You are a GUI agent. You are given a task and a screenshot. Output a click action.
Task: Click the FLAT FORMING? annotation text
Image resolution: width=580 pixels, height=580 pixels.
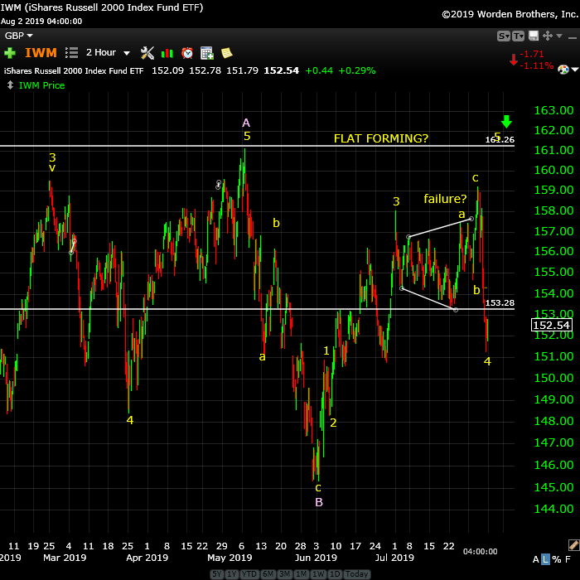pos(381,138)
